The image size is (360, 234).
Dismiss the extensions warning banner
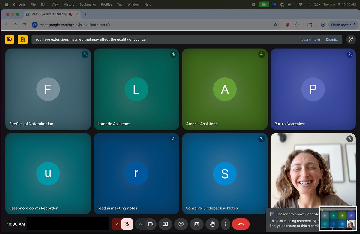(x=332, y=39)
